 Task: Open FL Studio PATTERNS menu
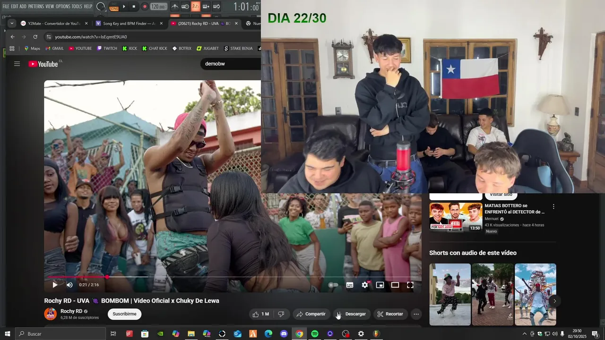[x=36, y=6]
